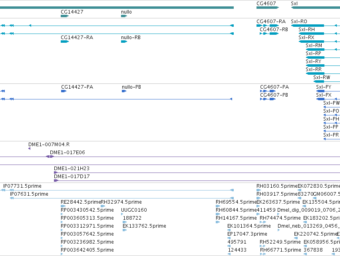This screenshot has height=256, width=340.
Task: Click the "CG14427-PA" protein label
Action: (x=77, y=87)
